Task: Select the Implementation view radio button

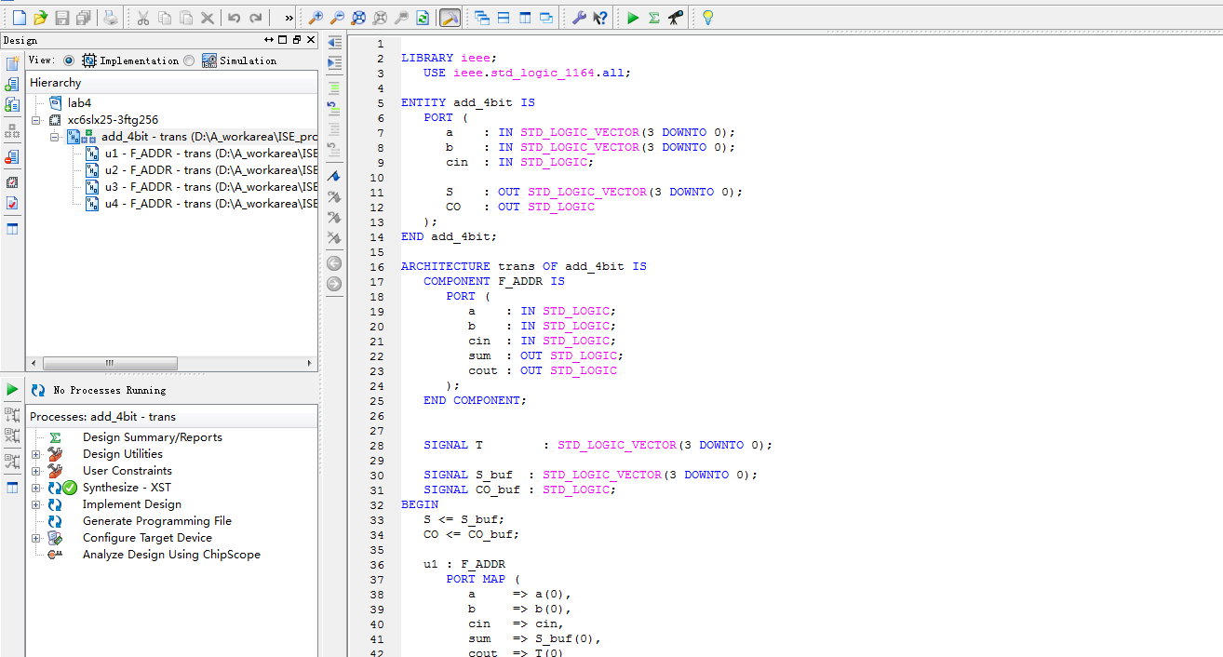Action: pyautogui.click(x=69, y=60)
